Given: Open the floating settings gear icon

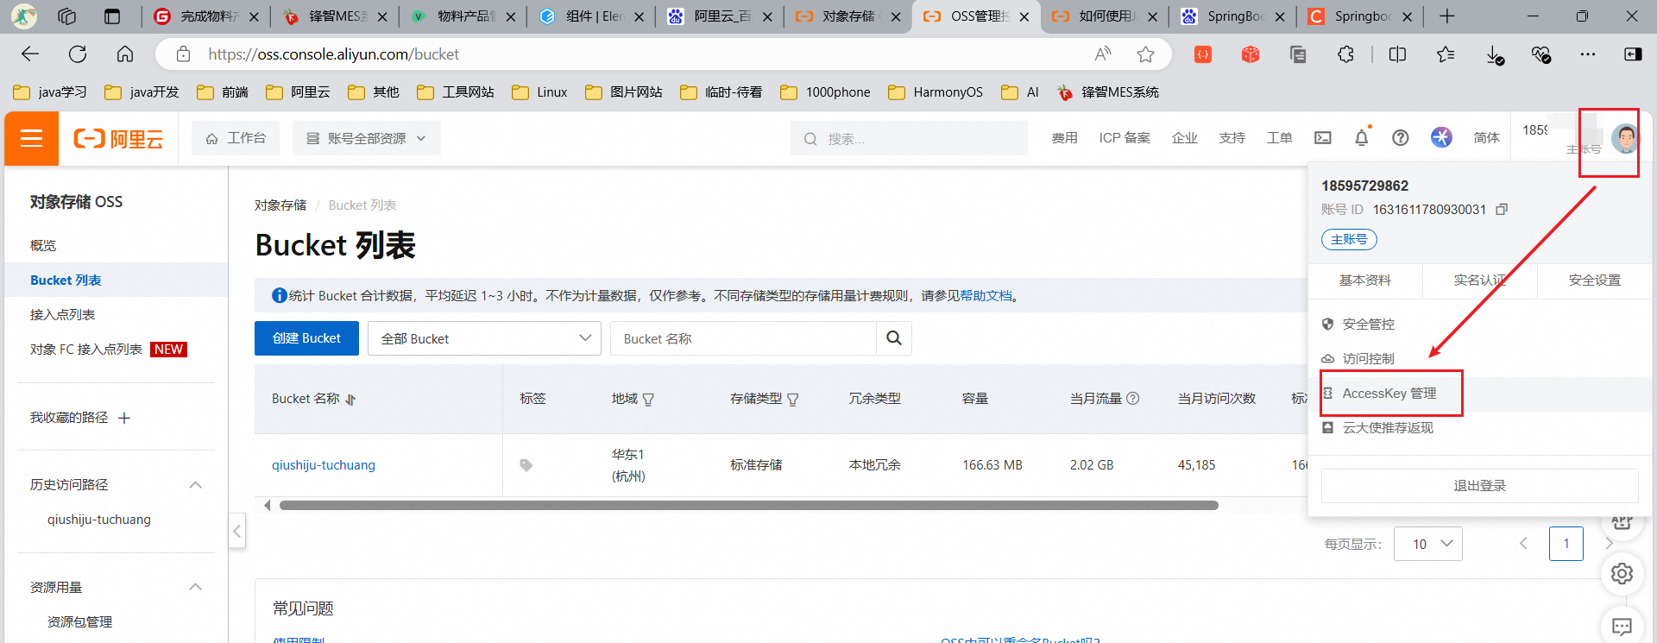Looking at the screenshot, I should tap(1622, 574).
